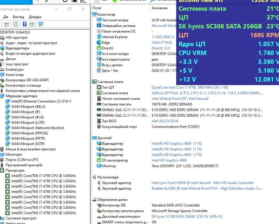
Task: Toggle the action pane toolbar icon
Action: (32, 24)
